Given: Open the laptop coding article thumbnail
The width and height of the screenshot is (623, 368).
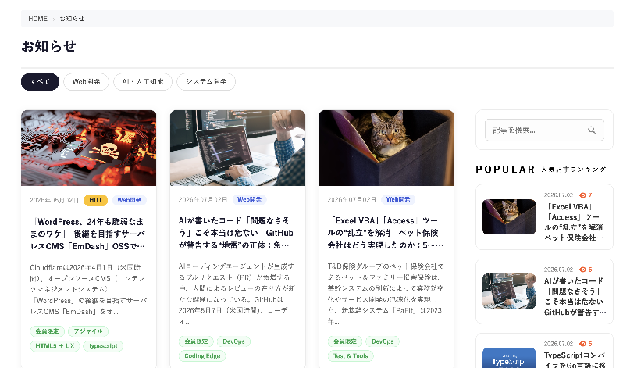Looking at the screenshot, I should coord(237,148).
